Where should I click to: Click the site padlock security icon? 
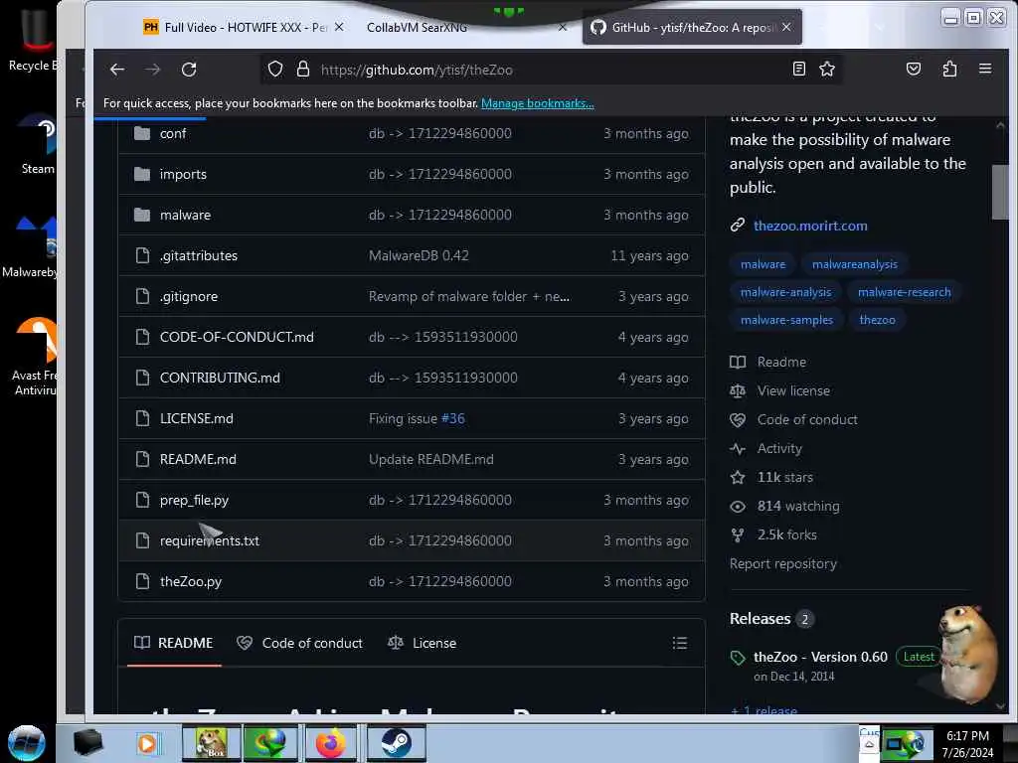point(302,69)
